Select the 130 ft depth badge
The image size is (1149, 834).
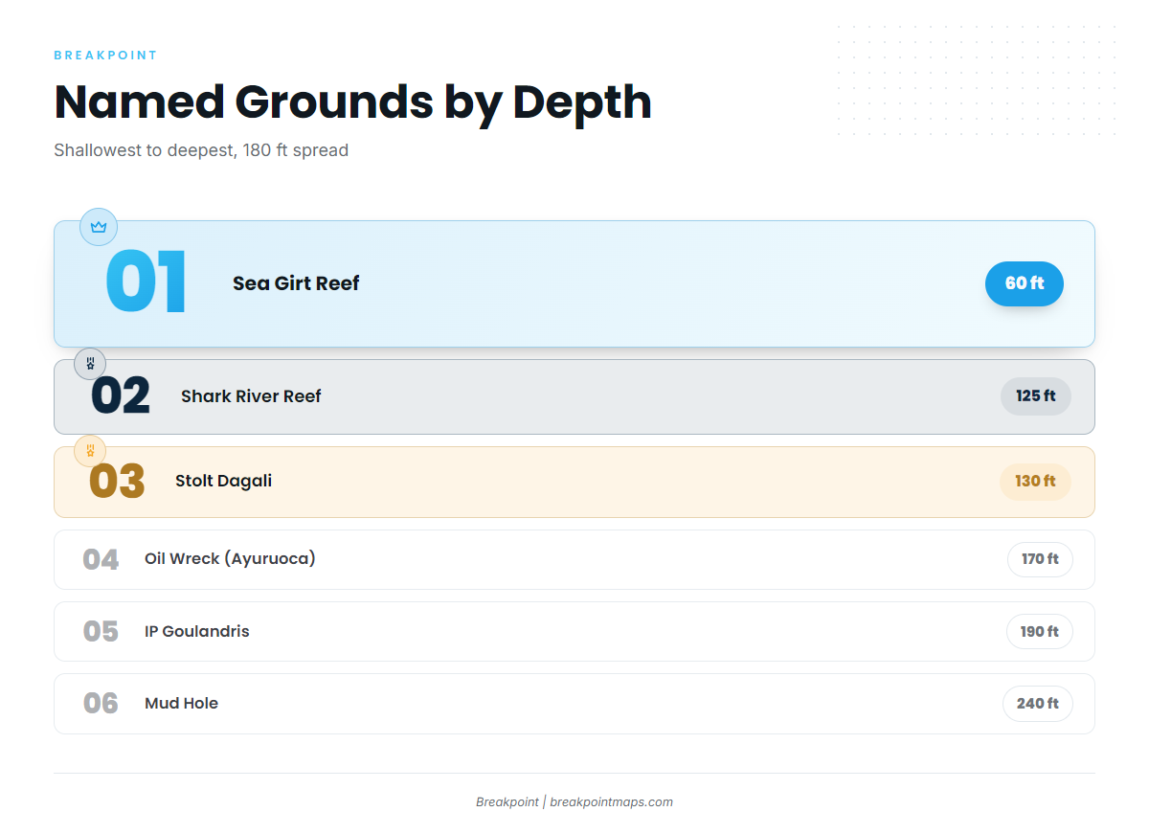tap(1035, 481)
